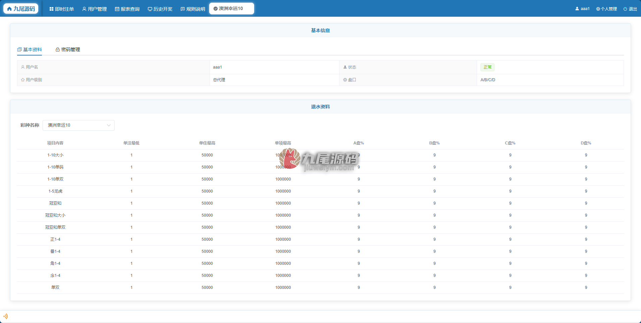Open 个人管理 settings icon
This screenshot has width=641, height=323.
pyautogui.click(x=598, y=9)
